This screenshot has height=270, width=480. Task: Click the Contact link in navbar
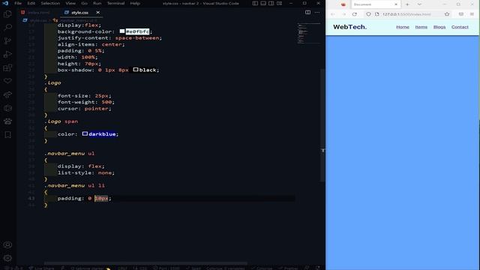460,27
